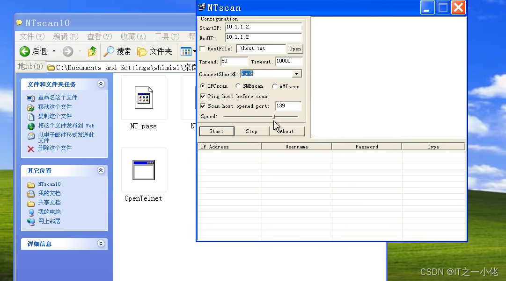Select the NT_pass file icon
Screen dimensions: 506x281
[144, 98]
